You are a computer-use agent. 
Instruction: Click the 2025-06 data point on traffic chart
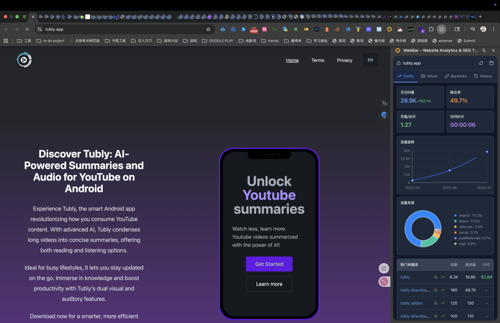[x=450, y=170]
